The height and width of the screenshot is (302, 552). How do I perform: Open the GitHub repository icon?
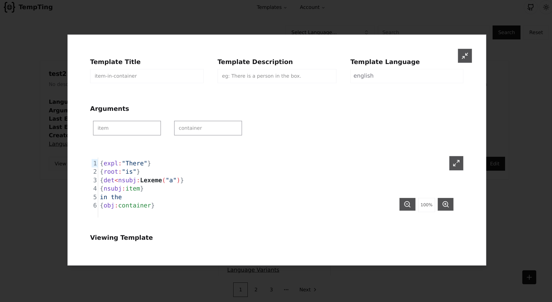coord(530,7)
